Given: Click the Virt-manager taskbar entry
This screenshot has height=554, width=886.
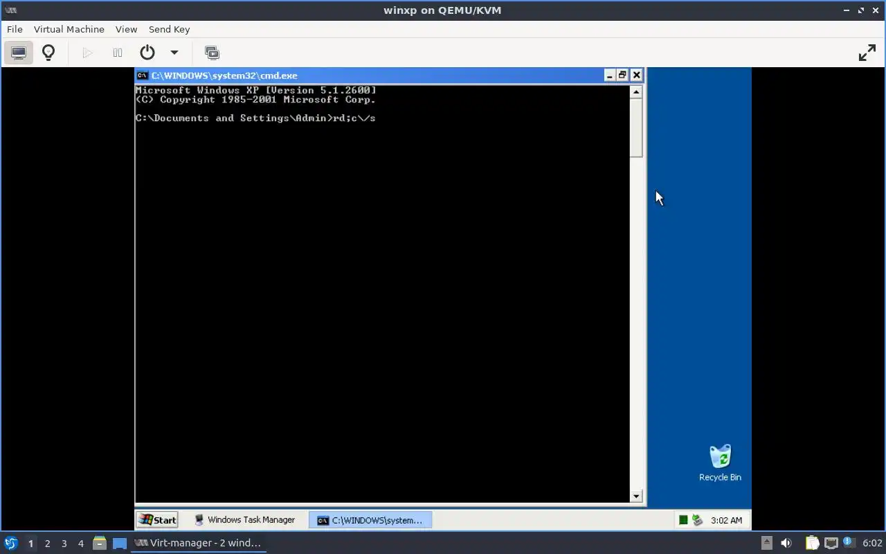Looking at the screenshot, I should [199, 543].
